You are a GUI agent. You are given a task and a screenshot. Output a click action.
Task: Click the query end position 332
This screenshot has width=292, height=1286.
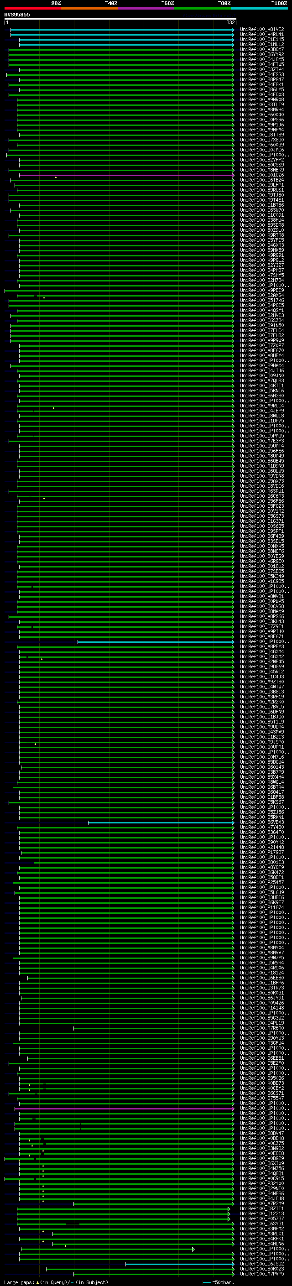pos(230,22)
